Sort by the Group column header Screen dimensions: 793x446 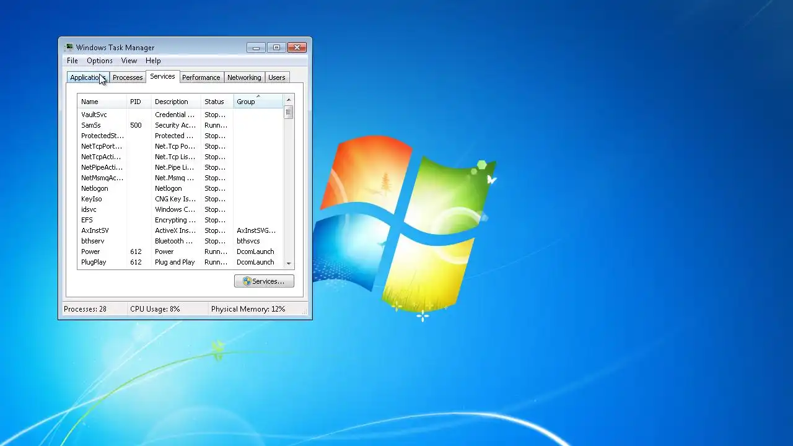[258, 102]
